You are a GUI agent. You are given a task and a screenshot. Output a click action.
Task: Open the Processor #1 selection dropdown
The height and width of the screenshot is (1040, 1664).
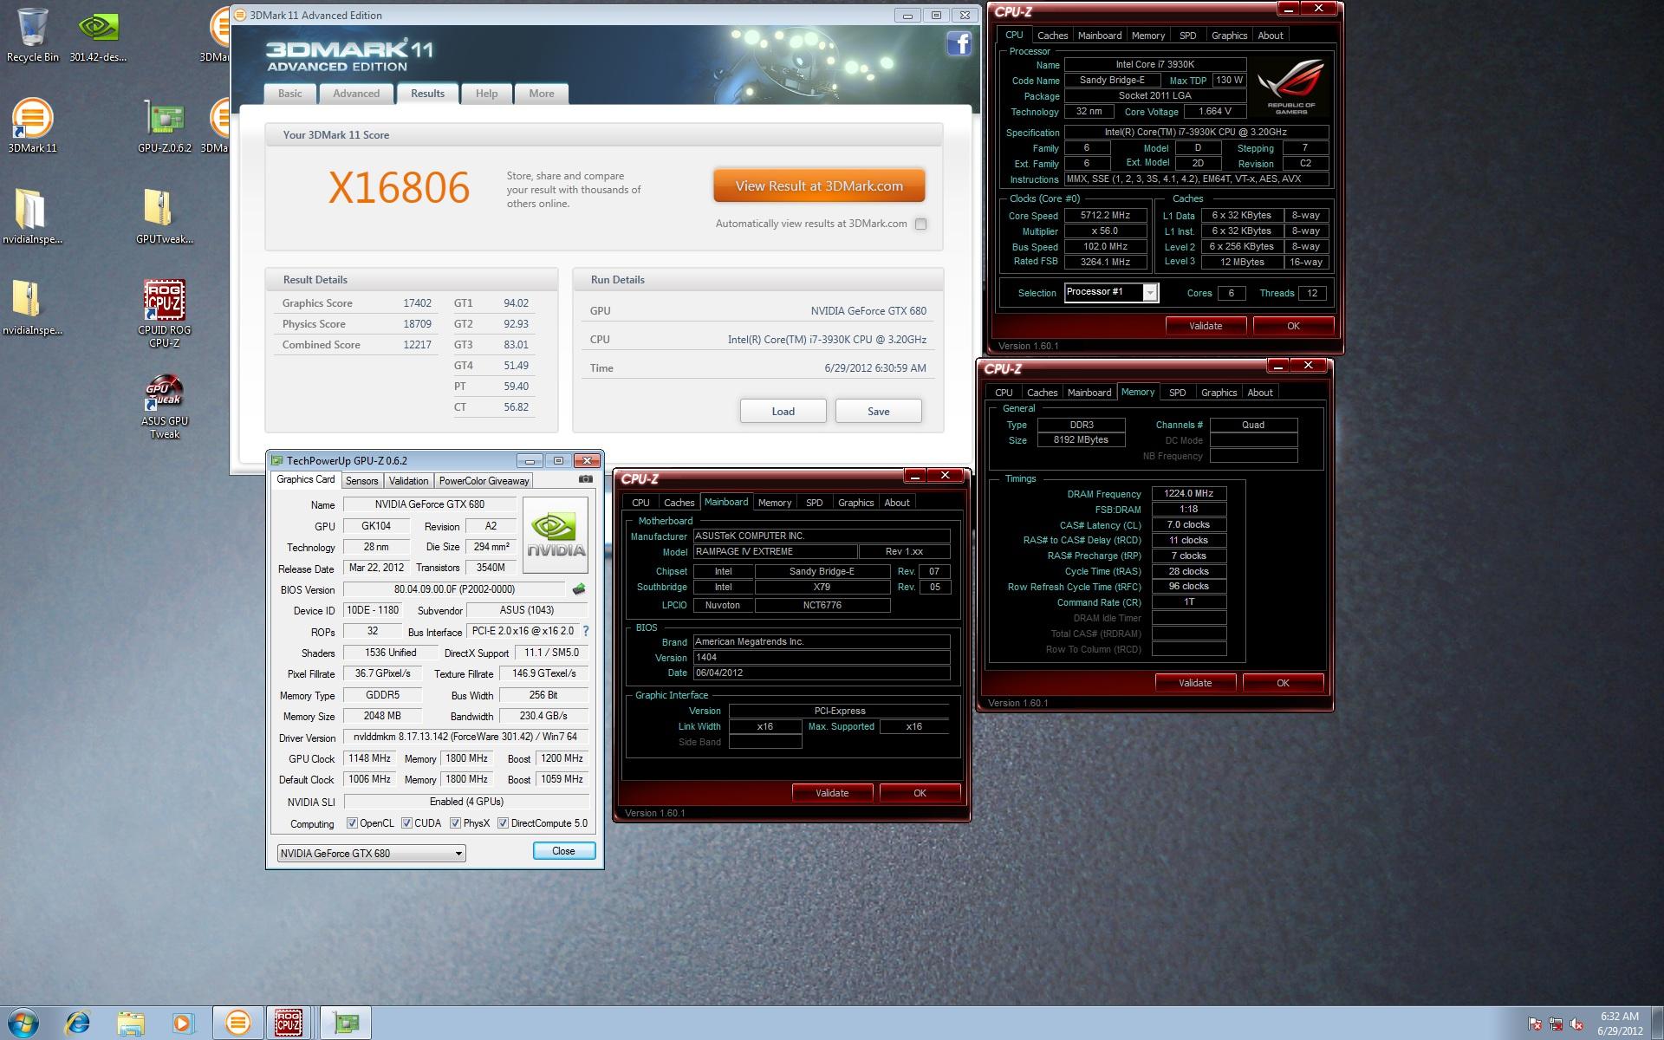(x=1111, y=292)
